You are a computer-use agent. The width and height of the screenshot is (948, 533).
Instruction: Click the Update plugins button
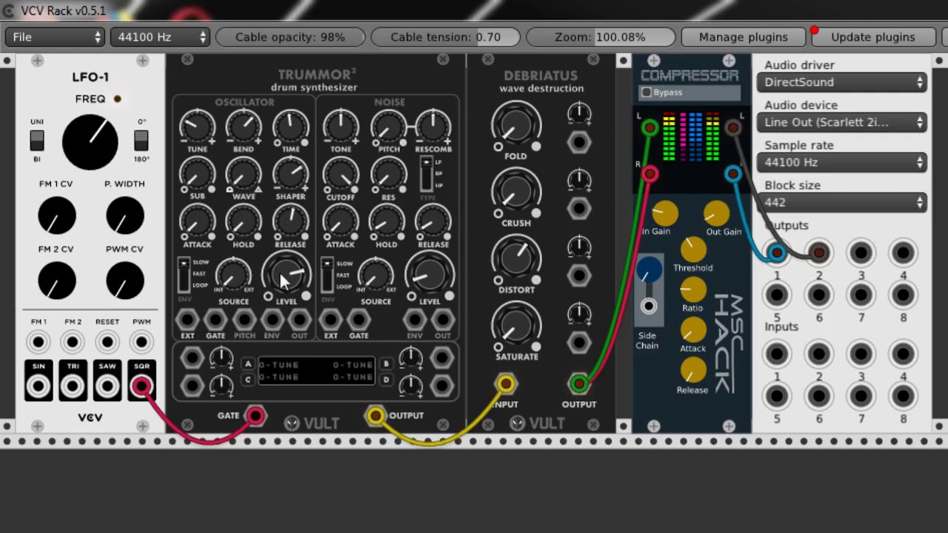tap(873, 37)
